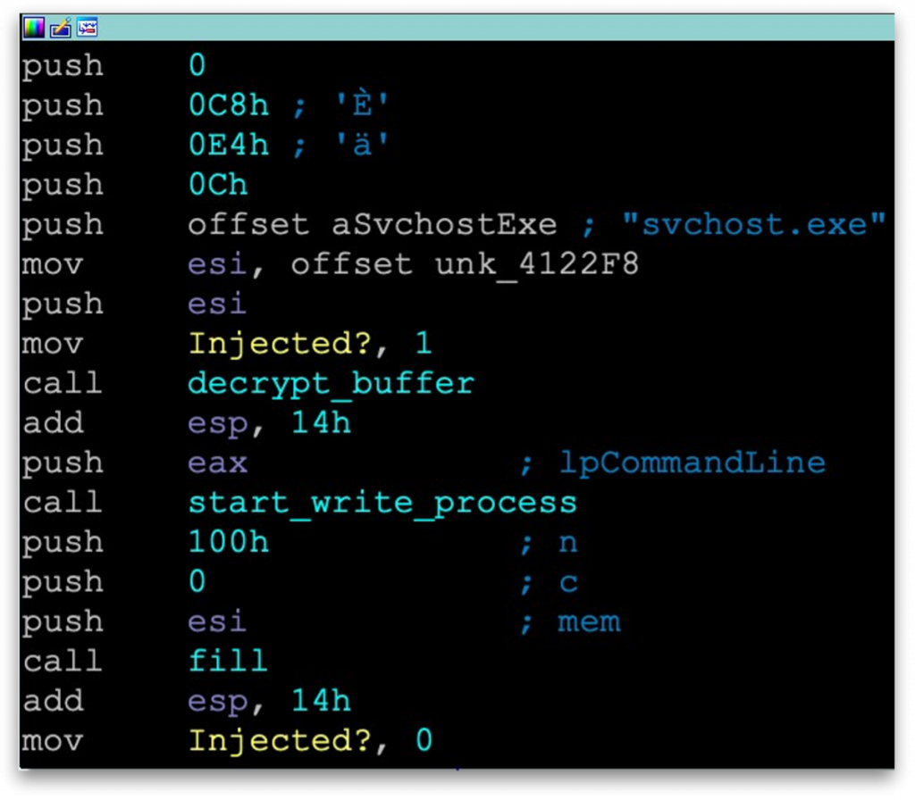
Task: Click the node's teal title bar
Action: (x=491, y=28)
